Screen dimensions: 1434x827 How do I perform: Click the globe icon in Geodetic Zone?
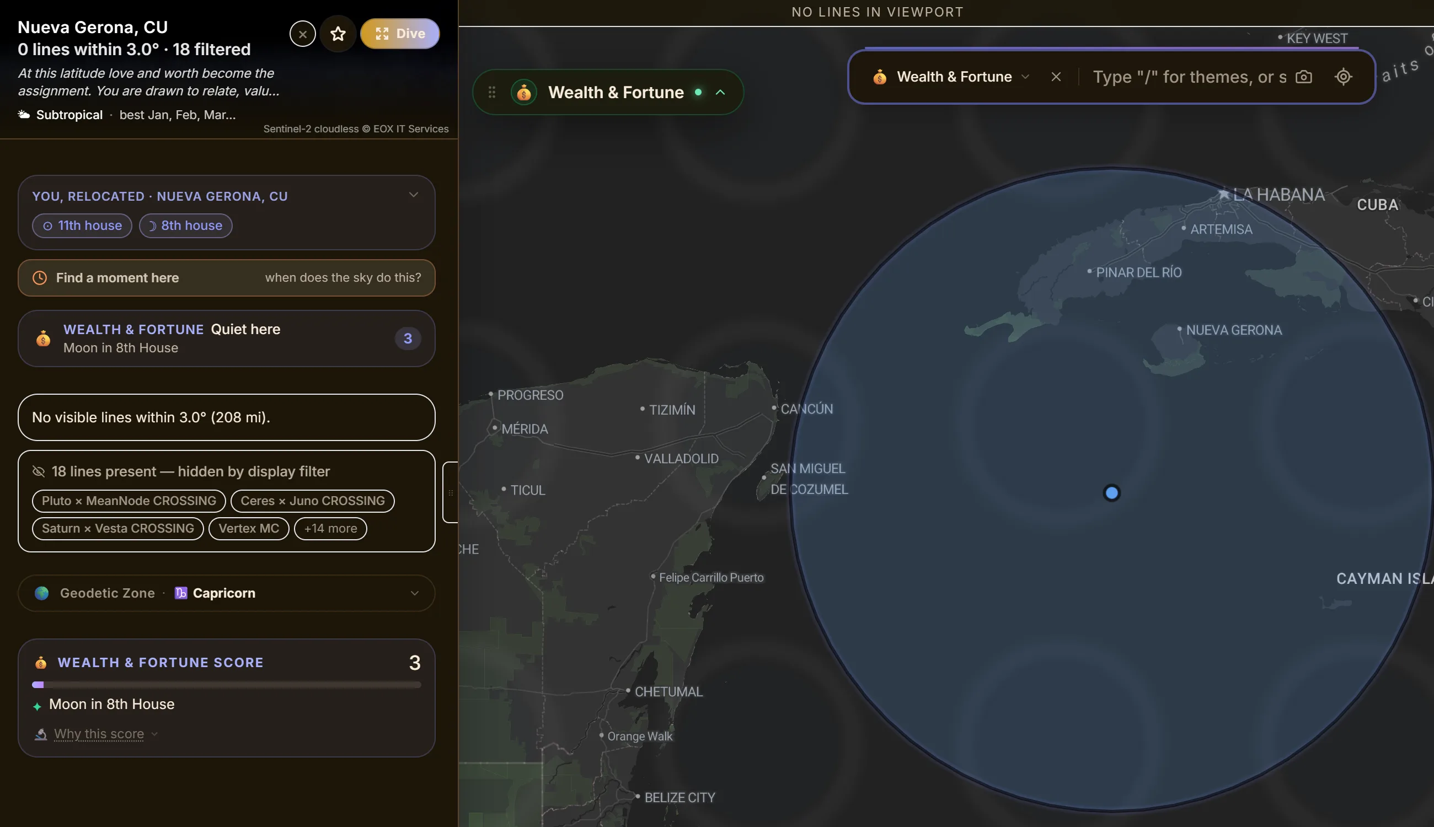tap(41, 593)
